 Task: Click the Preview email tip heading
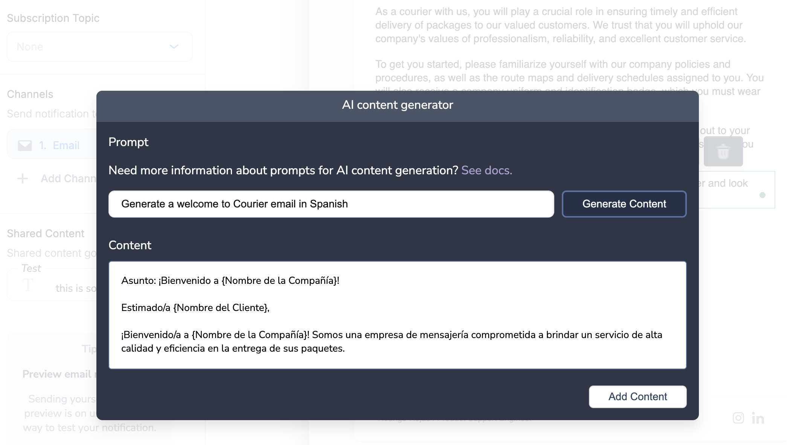click(56, 374)
